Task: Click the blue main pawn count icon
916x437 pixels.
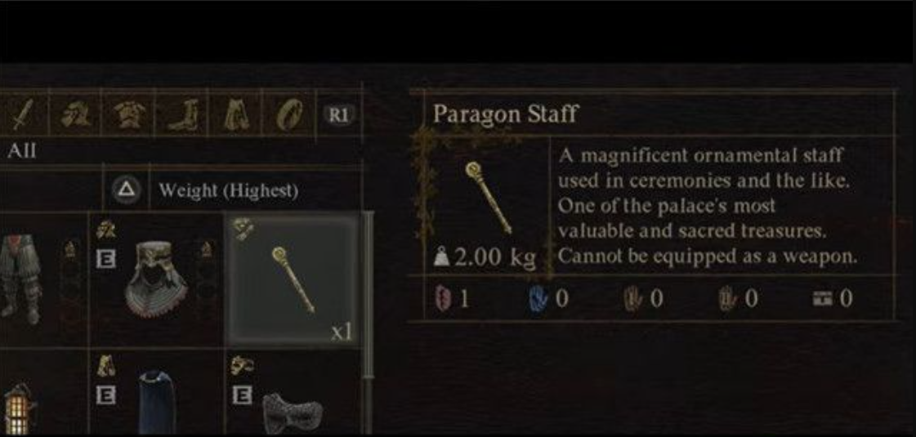Action: tap(536, 299)
